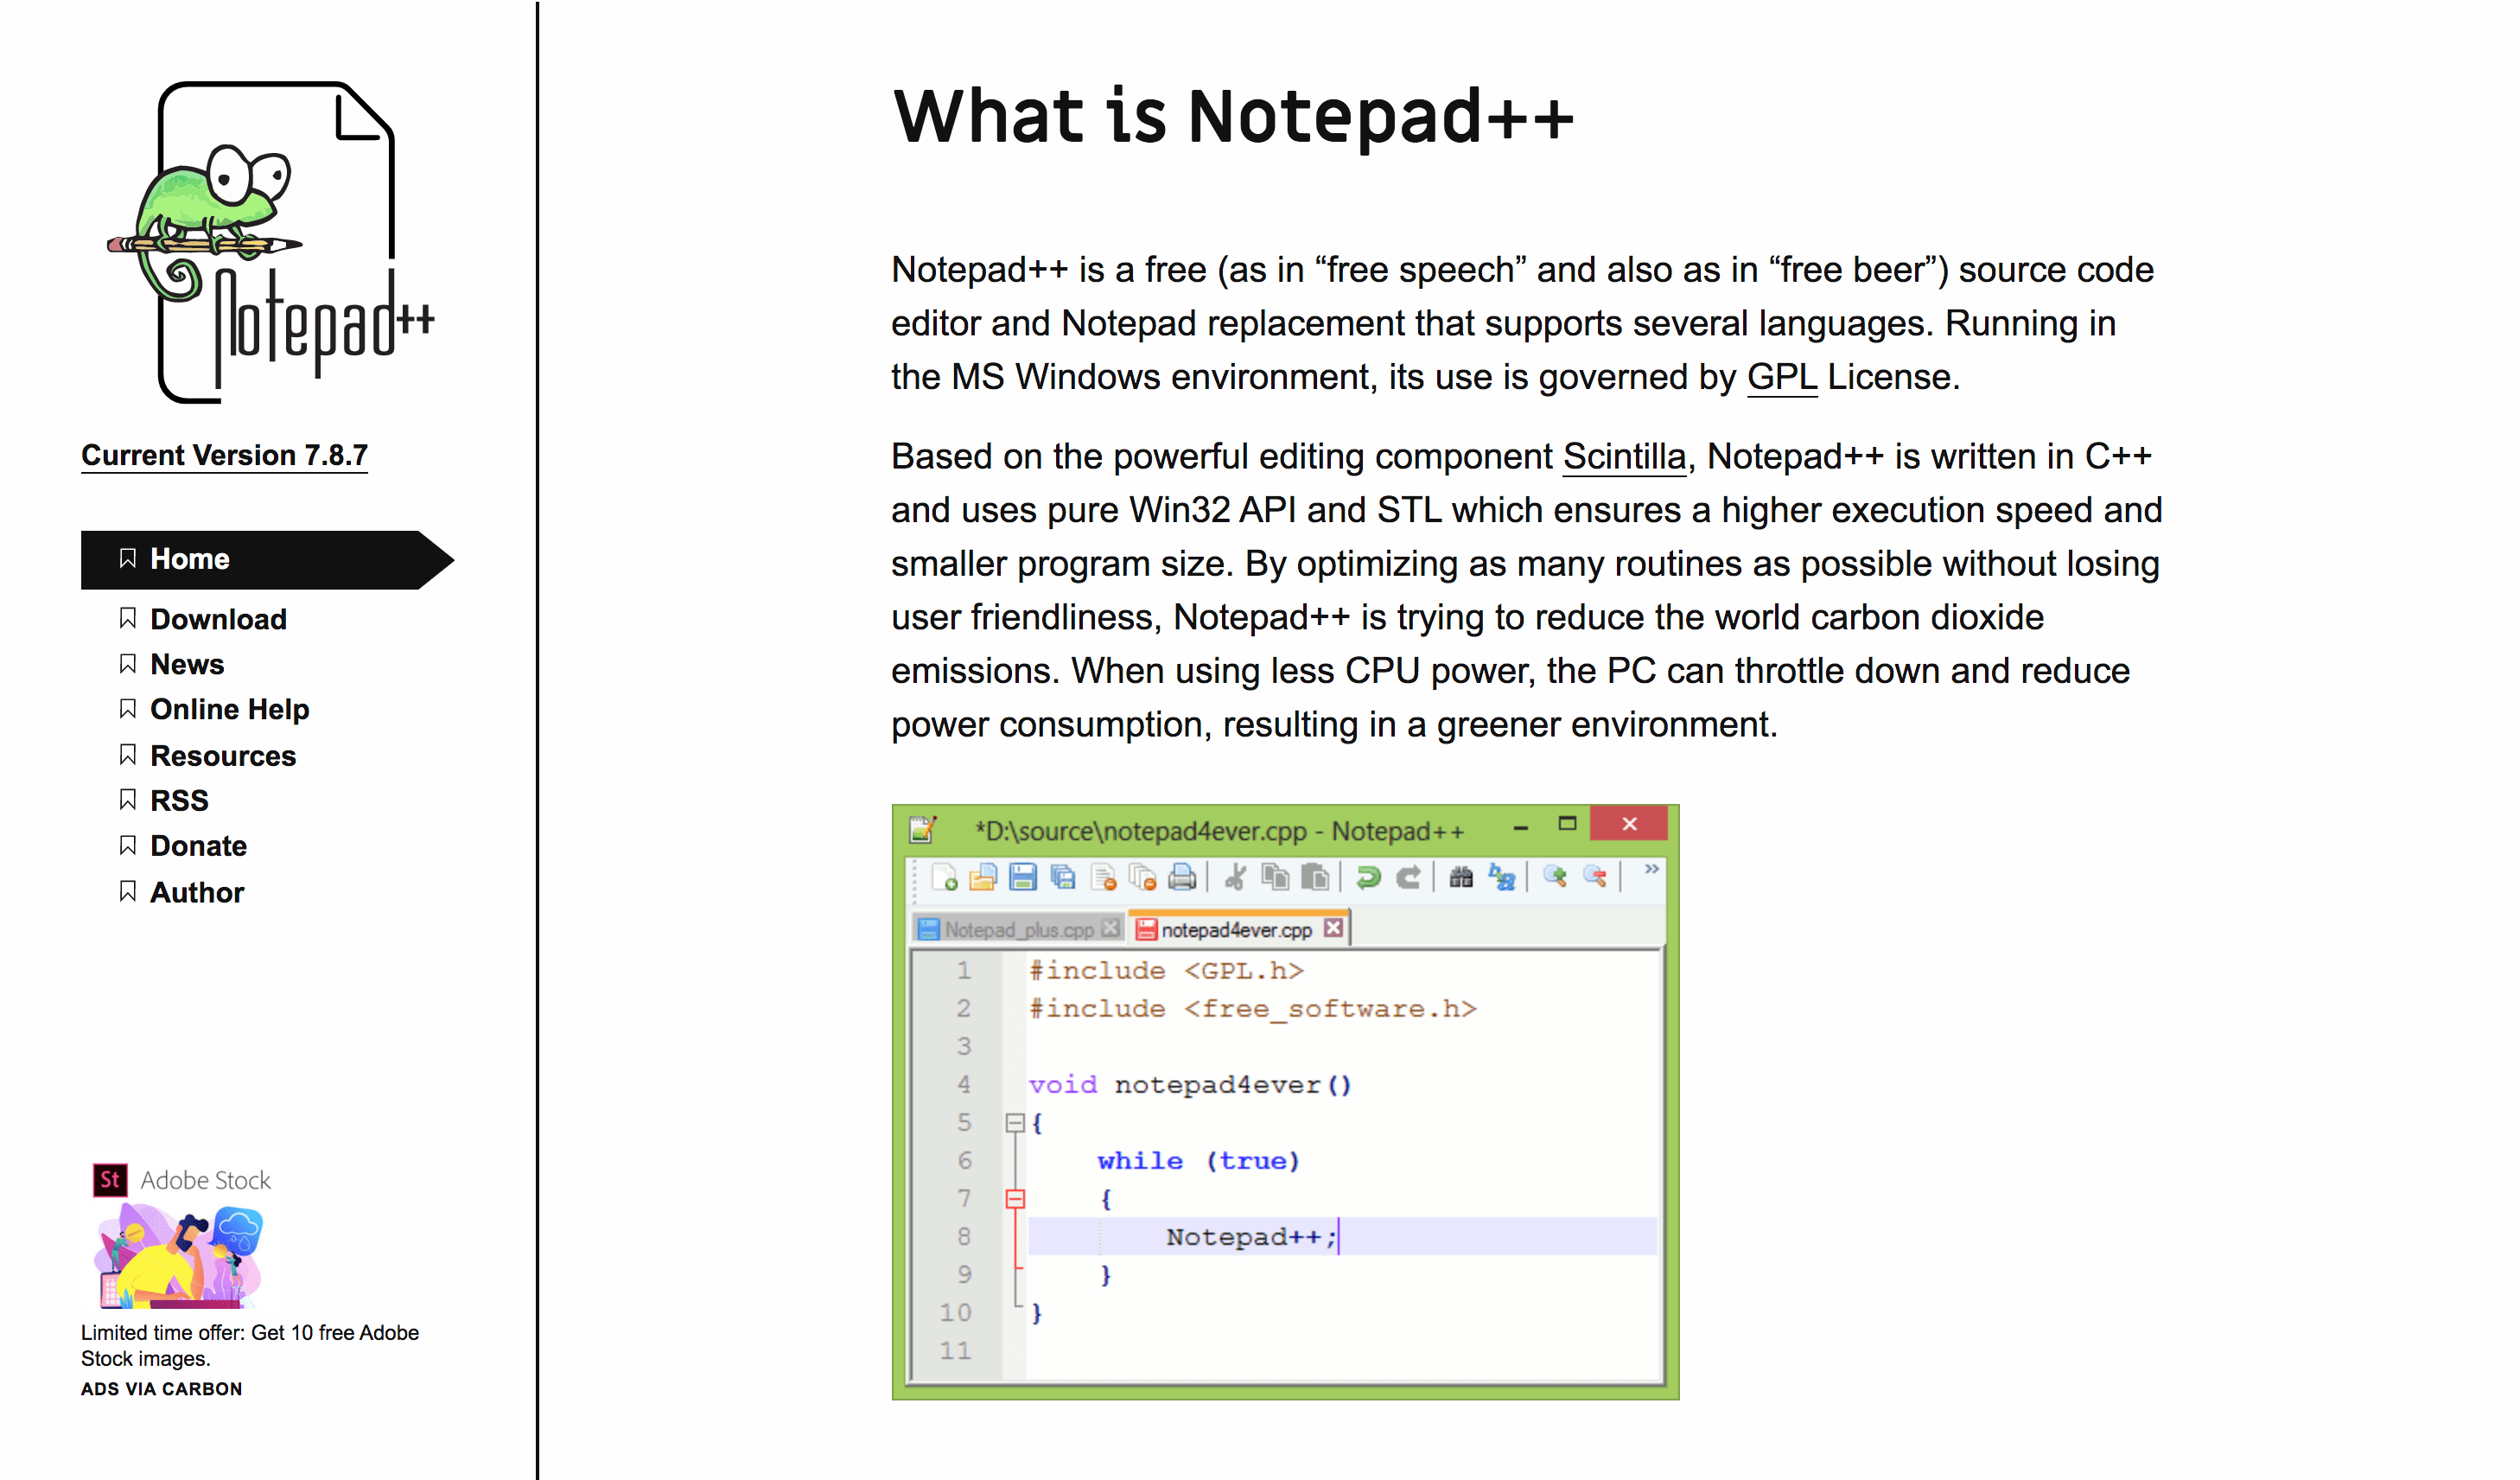Click code line '#include <free_software.h>'

(1252, 1008)
